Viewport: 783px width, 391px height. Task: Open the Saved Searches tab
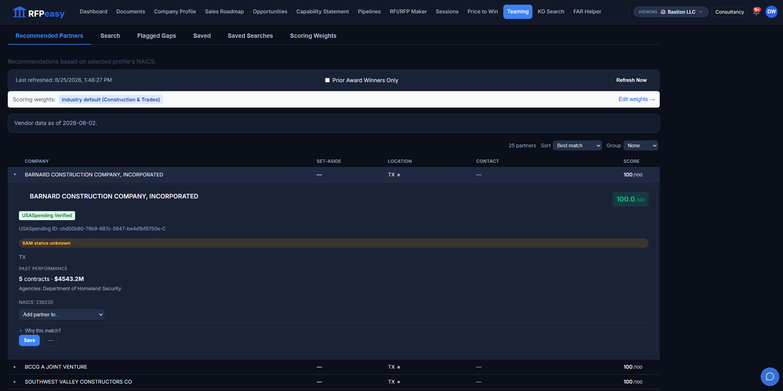(x=250, y=36)
